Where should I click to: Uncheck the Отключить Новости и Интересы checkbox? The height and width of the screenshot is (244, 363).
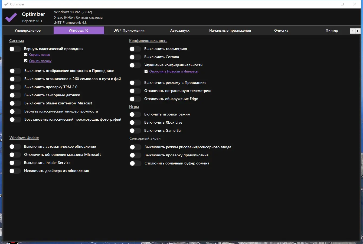[x=146, y=71]
